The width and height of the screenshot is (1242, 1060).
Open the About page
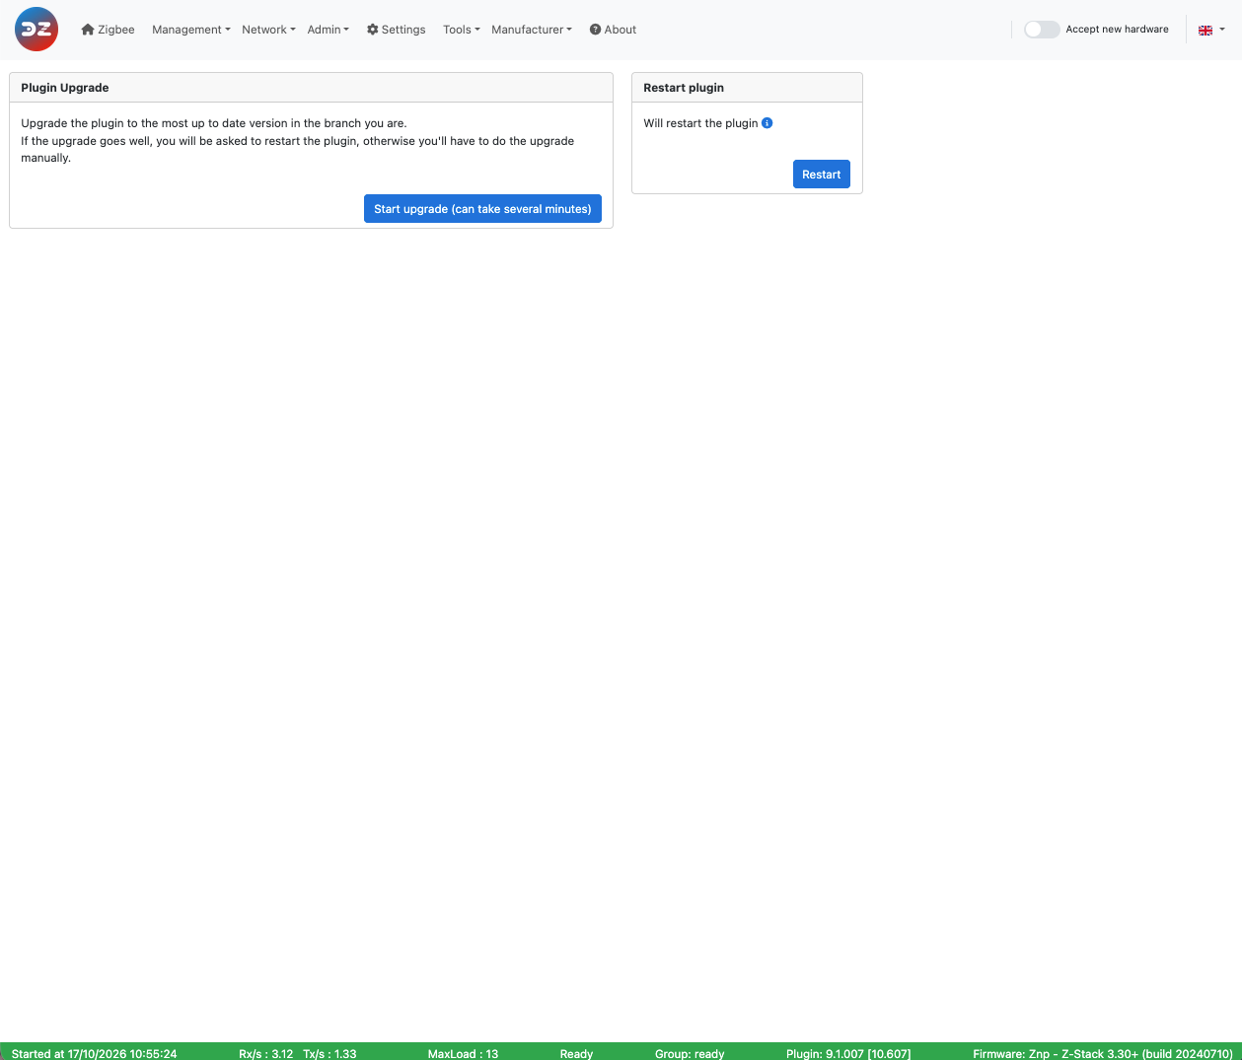tap(613, 30)
